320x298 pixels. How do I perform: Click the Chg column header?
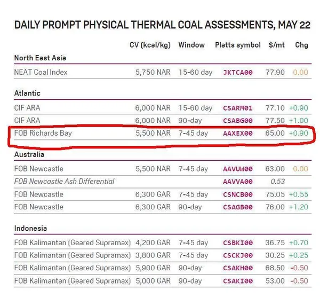coord(301,45)
